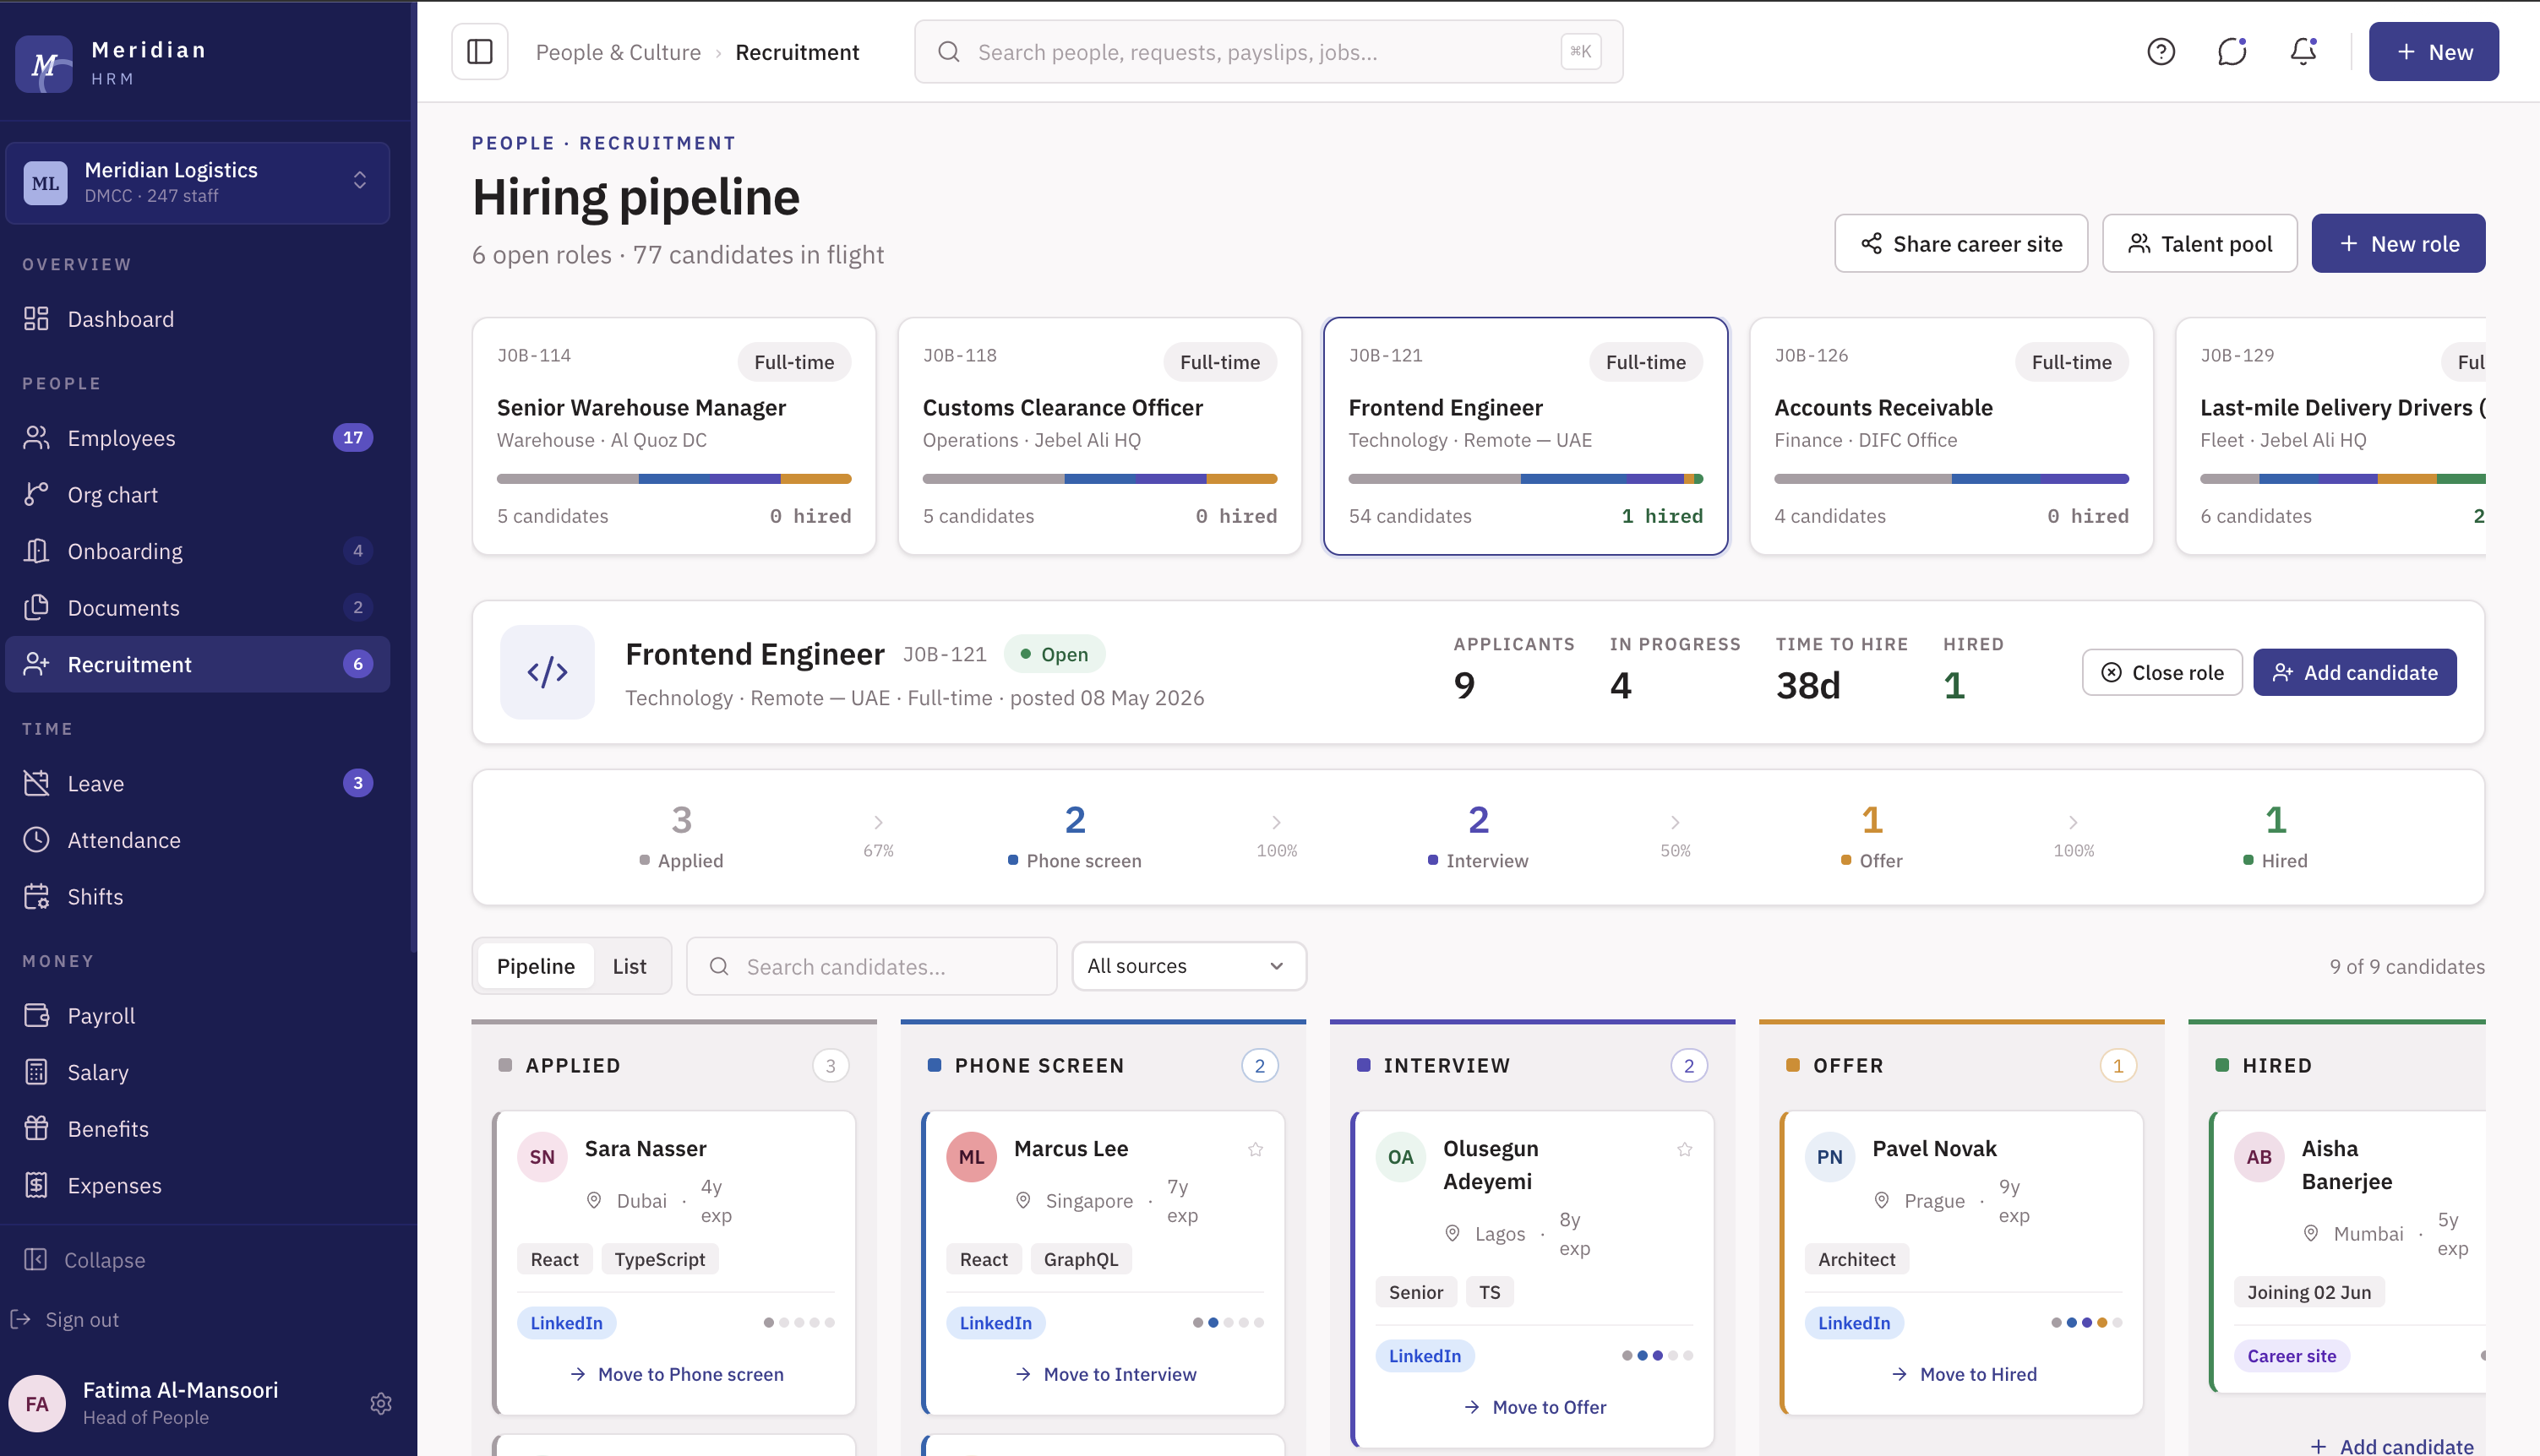Open Attendance in sidebar
2540x1456 pixels.
pos(197,840)
